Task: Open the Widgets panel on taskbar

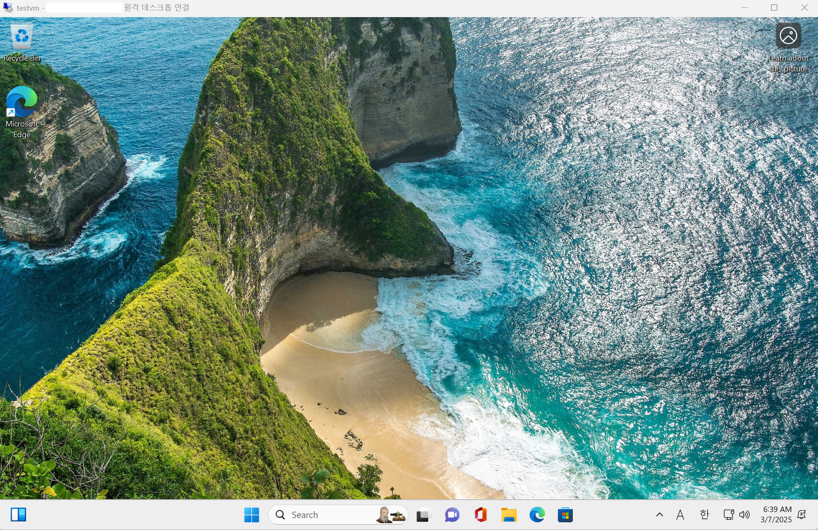Action: coord(18,515)
